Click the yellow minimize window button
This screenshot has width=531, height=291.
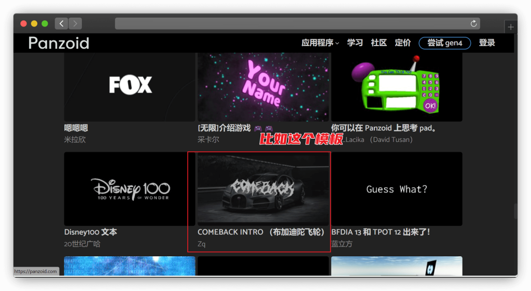34,24
